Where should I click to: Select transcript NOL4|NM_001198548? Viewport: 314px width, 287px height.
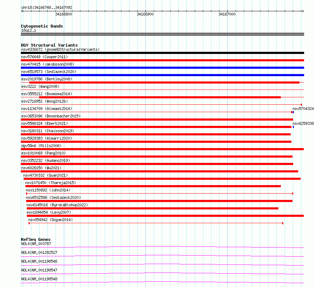(x=39, y=279)
